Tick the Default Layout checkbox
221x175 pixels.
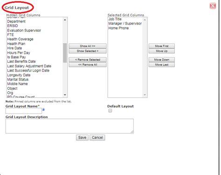pyautogui.click(x=110, y=110)
